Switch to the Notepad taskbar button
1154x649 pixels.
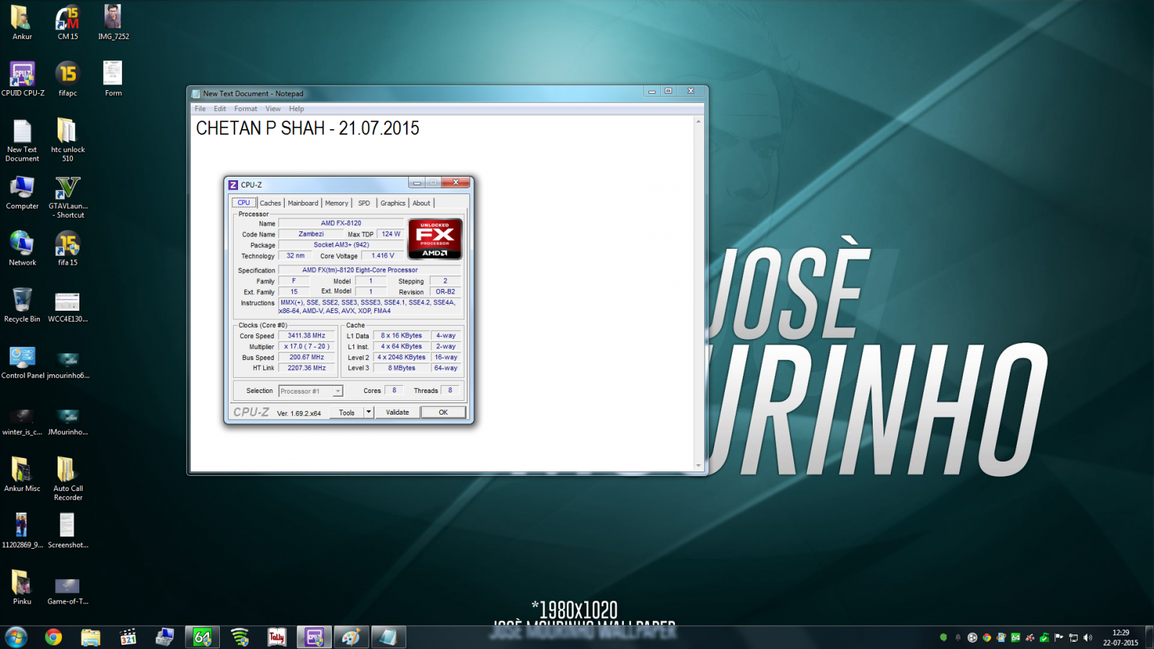point(389,637)
